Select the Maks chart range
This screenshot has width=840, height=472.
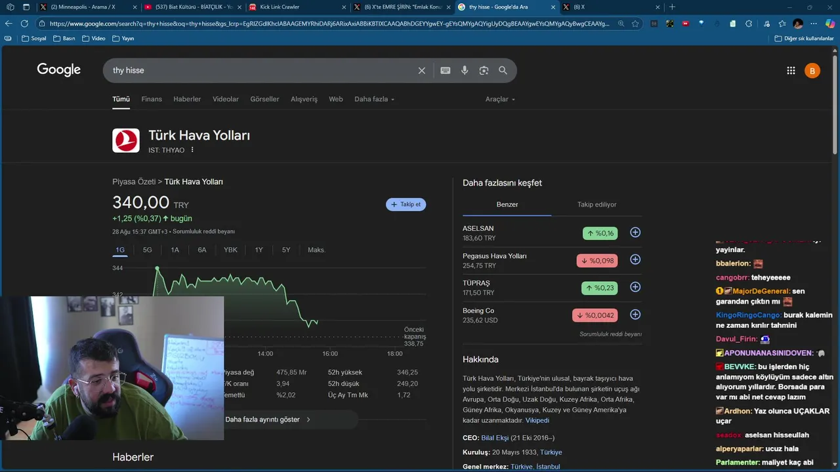tap(316, 250)
